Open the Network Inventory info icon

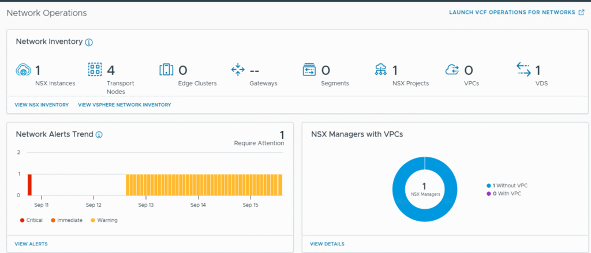pos(89,42)
